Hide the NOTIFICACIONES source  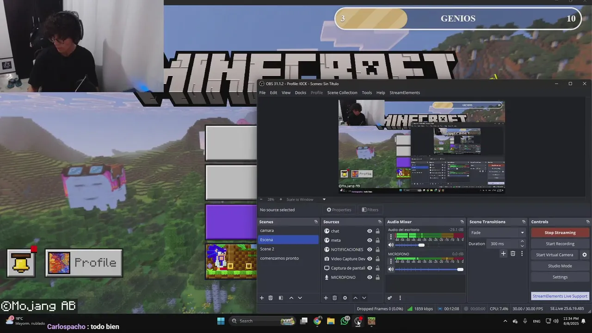tap(370, 249)
